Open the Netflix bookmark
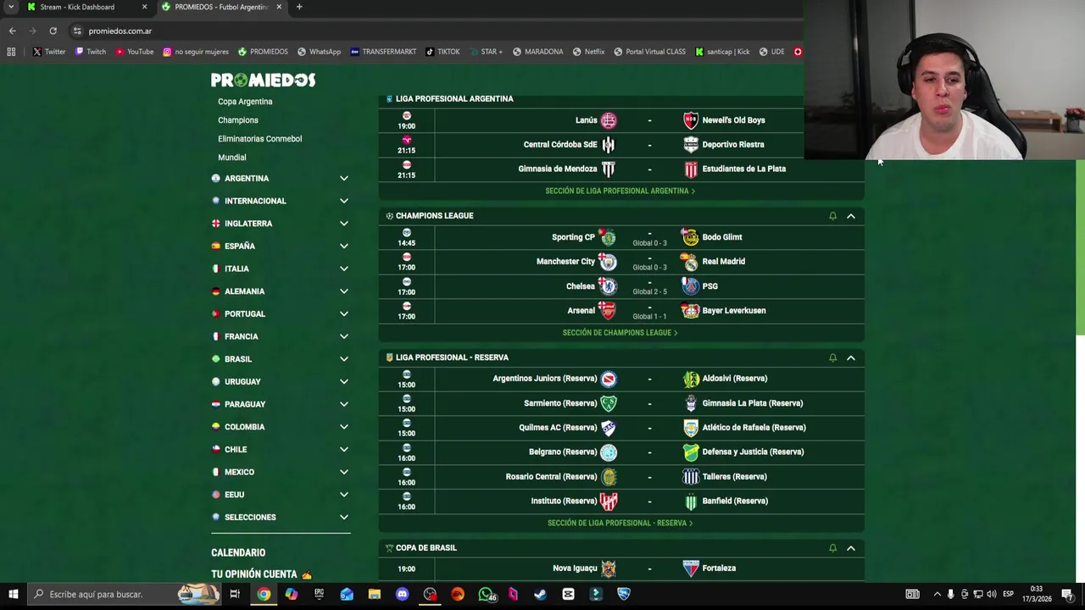The image size is (1085, 610). point(588,52)
